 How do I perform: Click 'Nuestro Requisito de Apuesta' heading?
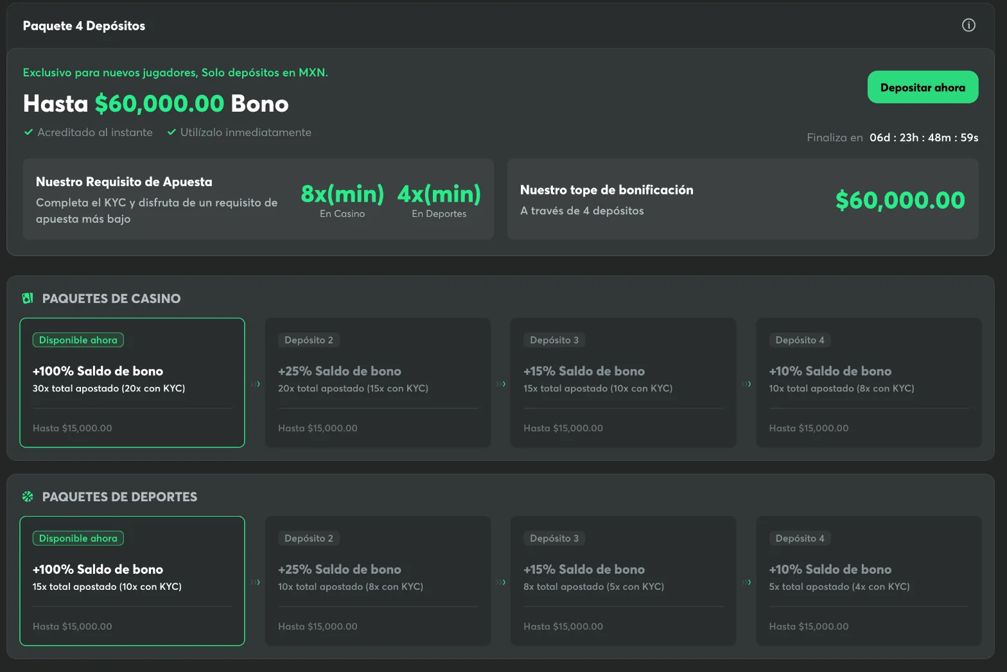click(x=124, y=182)
